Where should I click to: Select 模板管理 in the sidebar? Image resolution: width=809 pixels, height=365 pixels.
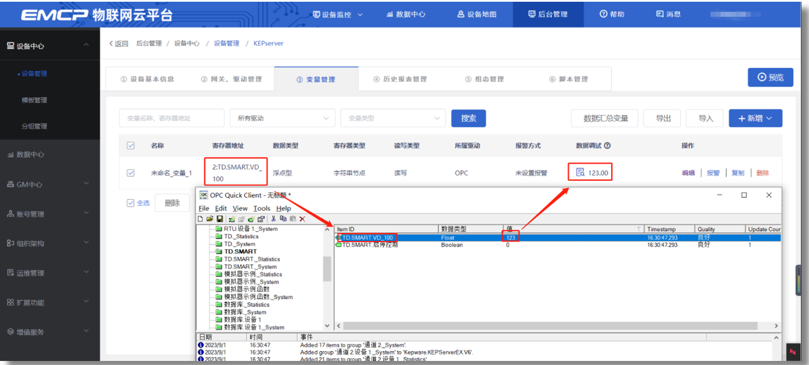click(x=34, y=100)
